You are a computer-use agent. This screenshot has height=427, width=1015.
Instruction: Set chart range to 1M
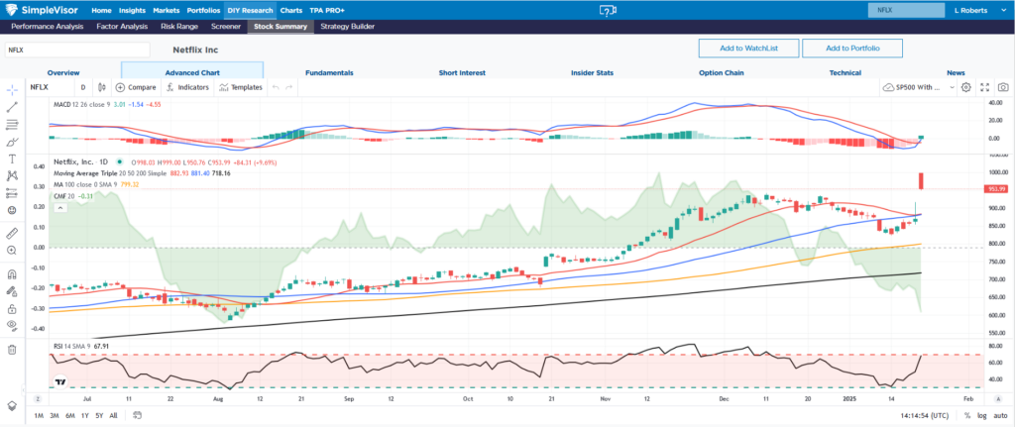pos(39,415)
